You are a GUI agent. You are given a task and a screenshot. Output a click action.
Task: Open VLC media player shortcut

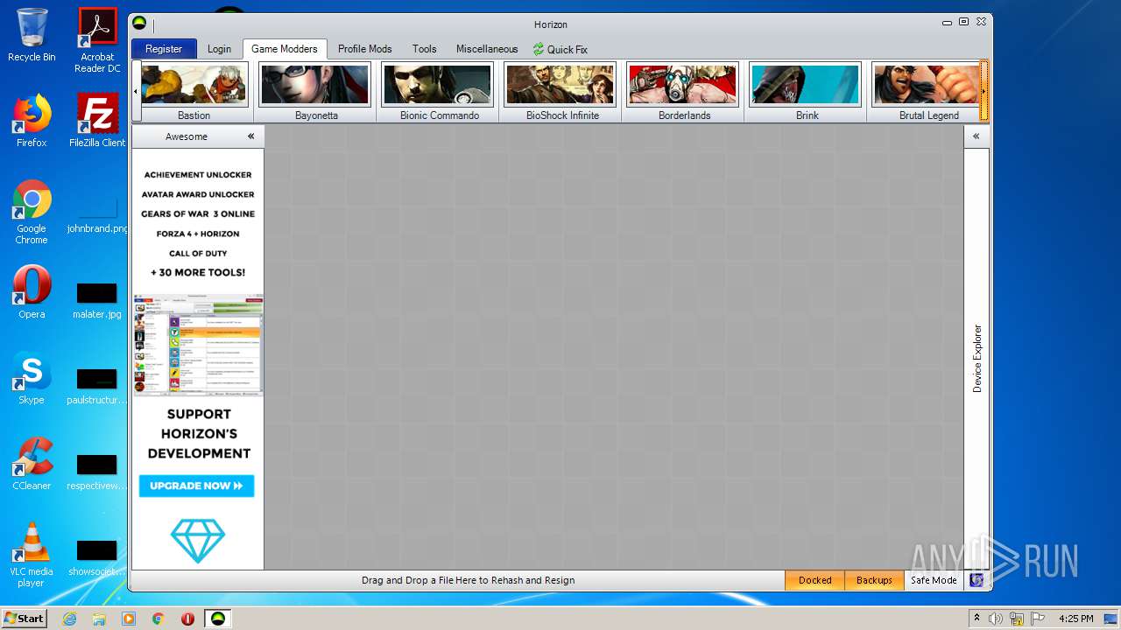tap(32, 555)
